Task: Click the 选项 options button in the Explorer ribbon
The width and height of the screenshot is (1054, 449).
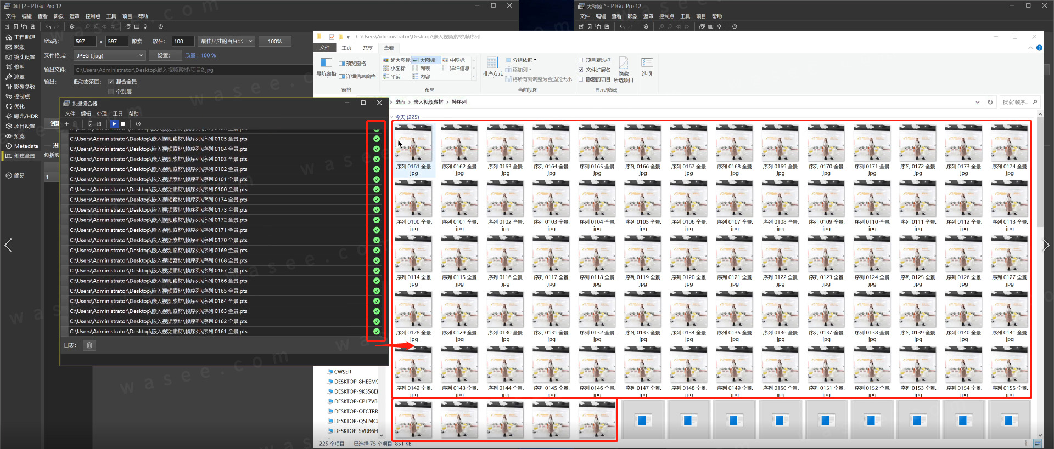Action: point(647,67)
